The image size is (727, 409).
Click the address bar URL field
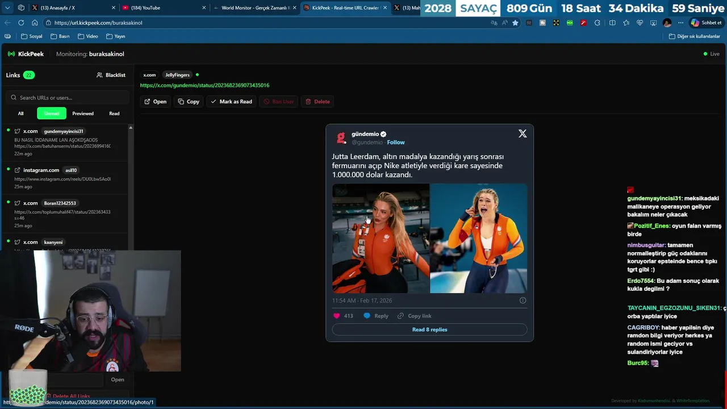click(x=267, y=23)
